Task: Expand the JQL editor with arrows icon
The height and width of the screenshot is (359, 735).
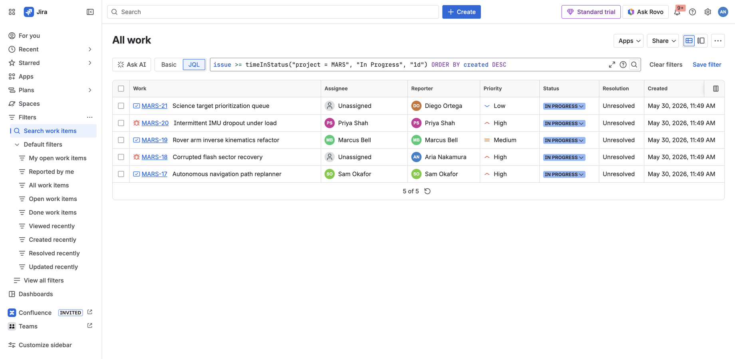Action: tap(612, 65)
